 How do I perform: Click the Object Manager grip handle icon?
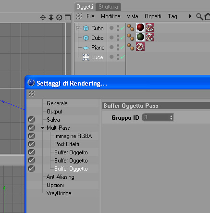pyautogui.click(x=79, y=16)
